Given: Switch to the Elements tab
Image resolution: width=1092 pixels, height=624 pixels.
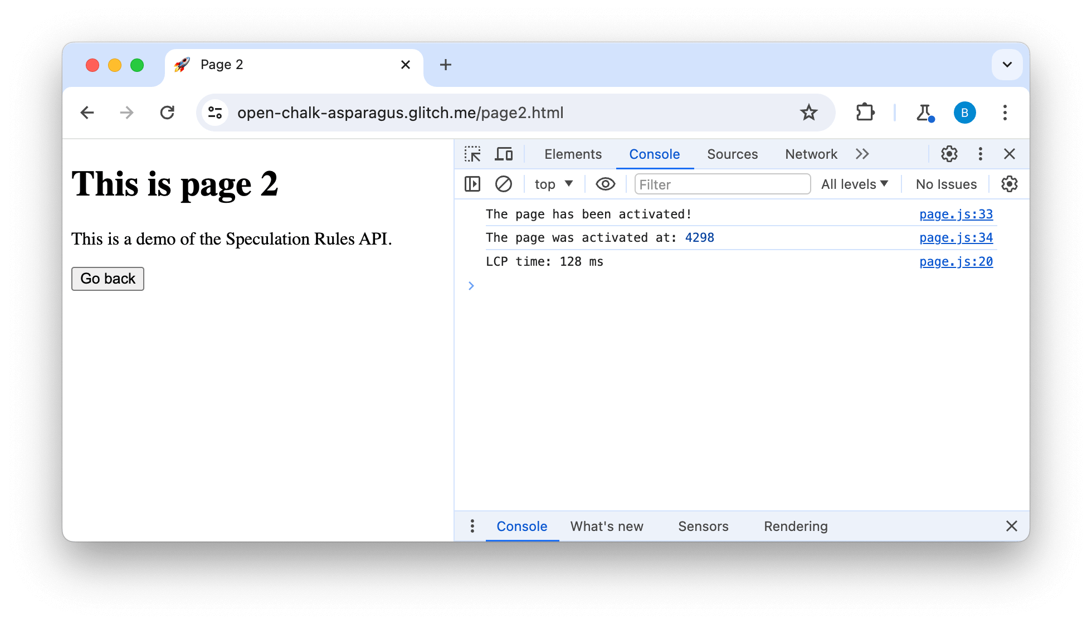Looking at the screenshot, I should tap(573, 154).
